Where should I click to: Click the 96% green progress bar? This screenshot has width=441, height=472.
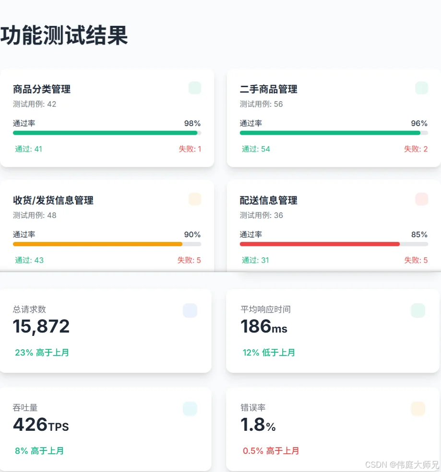[x=334, y=133]
